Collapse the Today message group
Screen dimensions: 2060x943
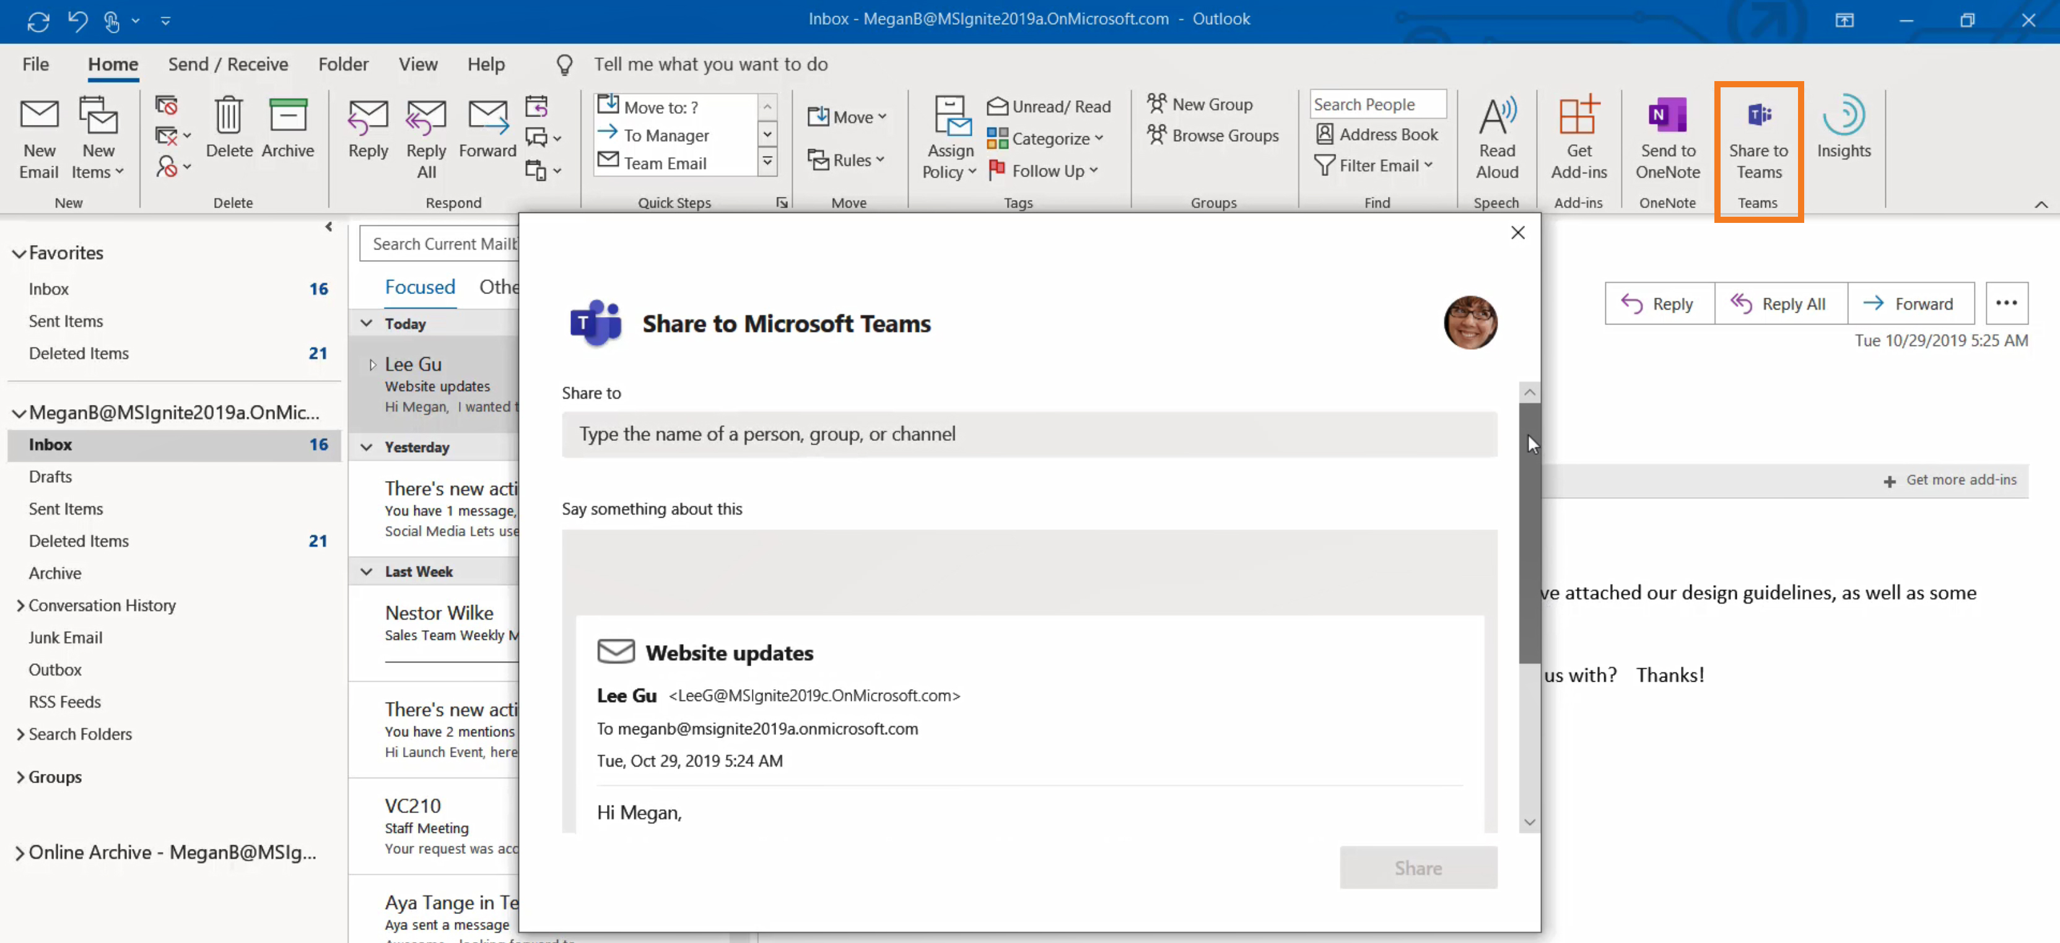366,324
